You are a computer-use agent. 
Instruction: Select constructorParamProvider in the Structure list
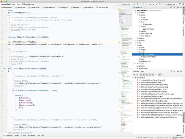(153, 80)
